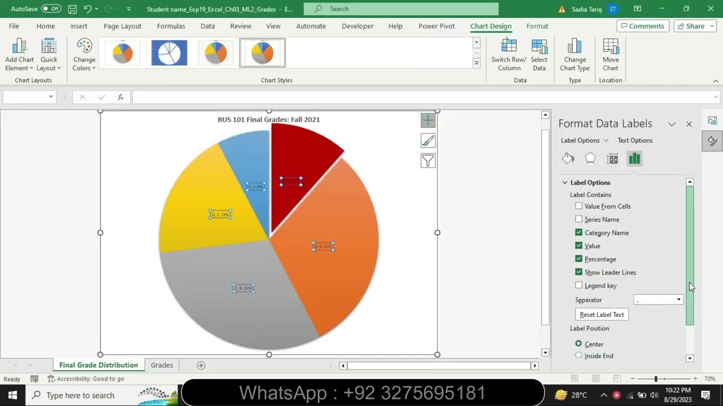Open the File tab
The image size is (723, 406).
point(14,26)
